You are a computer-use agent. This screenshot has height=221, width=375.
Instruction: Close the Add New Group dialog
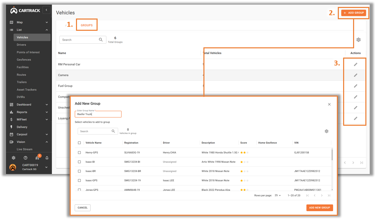tap(329, 104)
